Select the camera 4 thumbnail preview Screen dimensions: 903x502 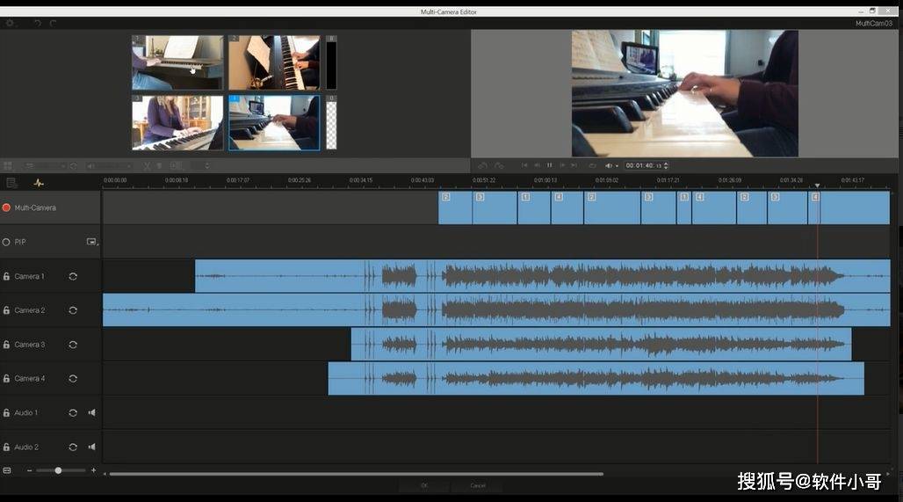(273, 122)
